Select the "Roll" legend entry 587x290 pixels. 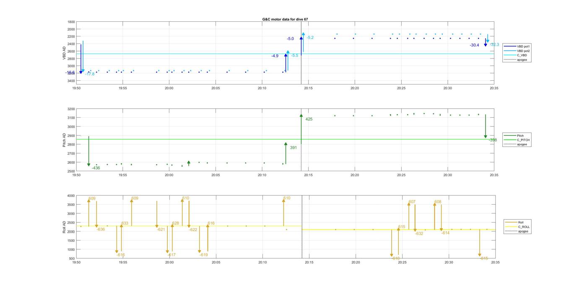click(515, 222)
